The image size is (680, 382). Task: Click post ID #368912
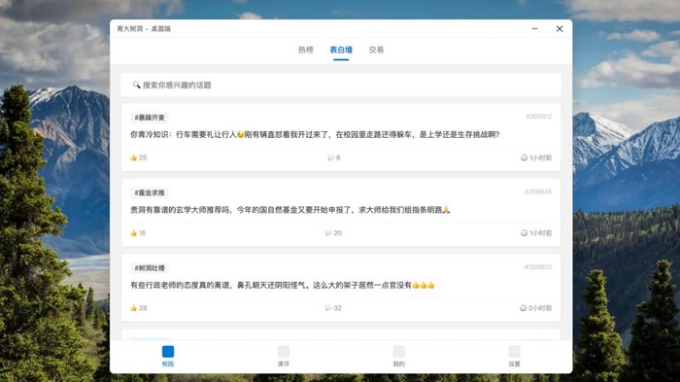tap(538, 117)
